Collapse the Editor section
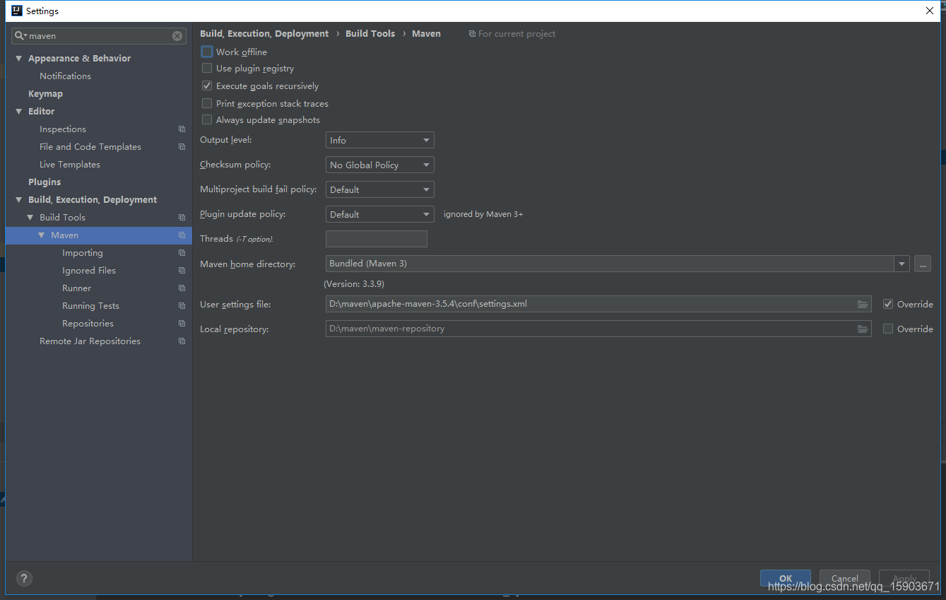Image resolution: width=946 pixels, height=600 pixels. click(x=19, y=112)
